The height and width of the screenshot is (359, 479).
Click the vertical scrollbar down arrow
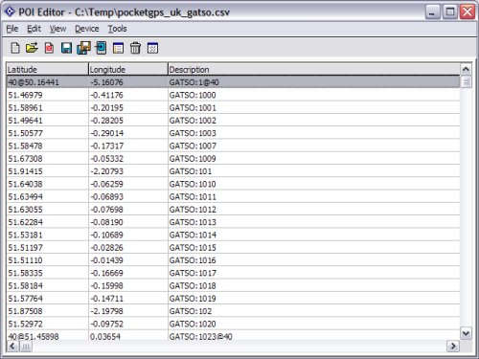click(466, 334)
